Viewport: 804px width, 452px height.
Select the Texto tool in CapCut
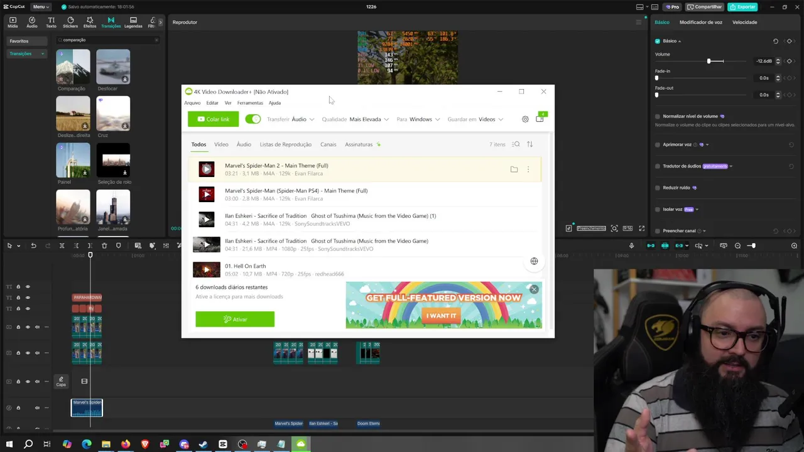51,22
